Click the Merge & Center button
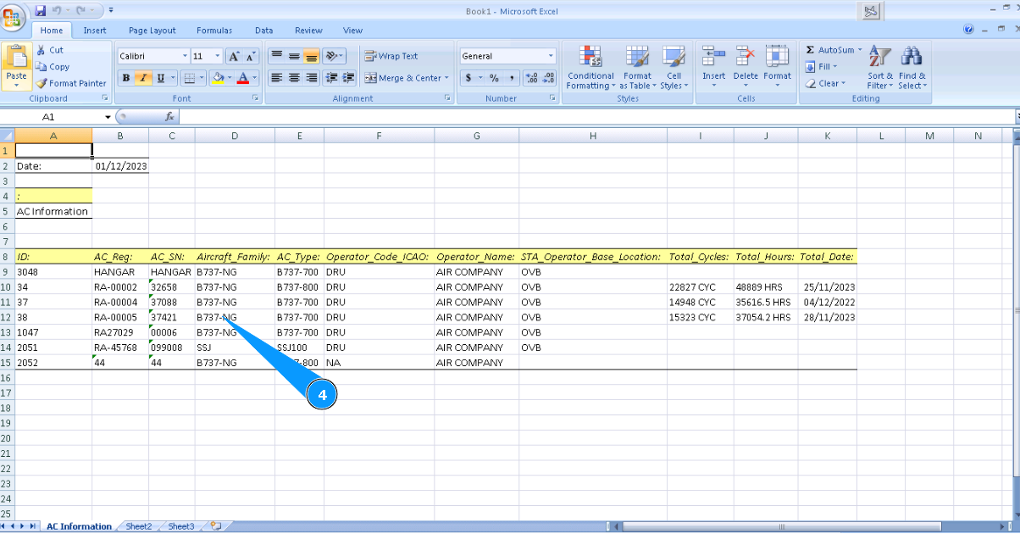This screenshot has height=534, width=1020. pos(403,78)
